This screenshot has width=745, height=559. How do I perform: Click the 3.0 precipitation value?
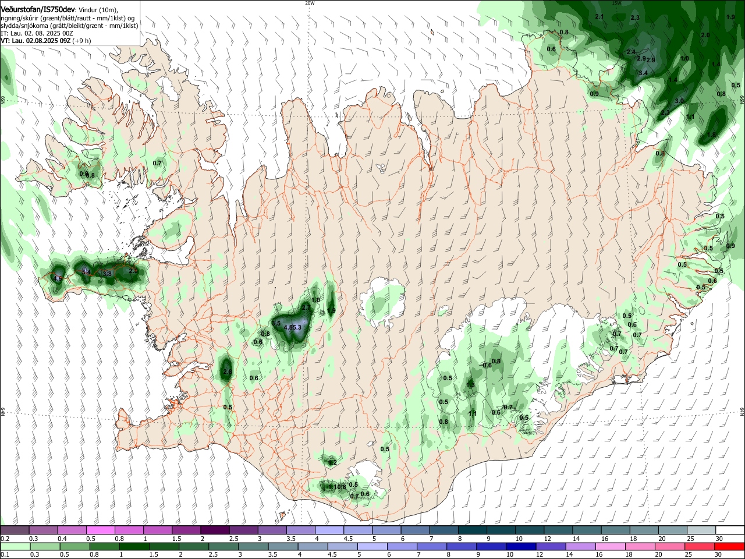click(679, 101)
